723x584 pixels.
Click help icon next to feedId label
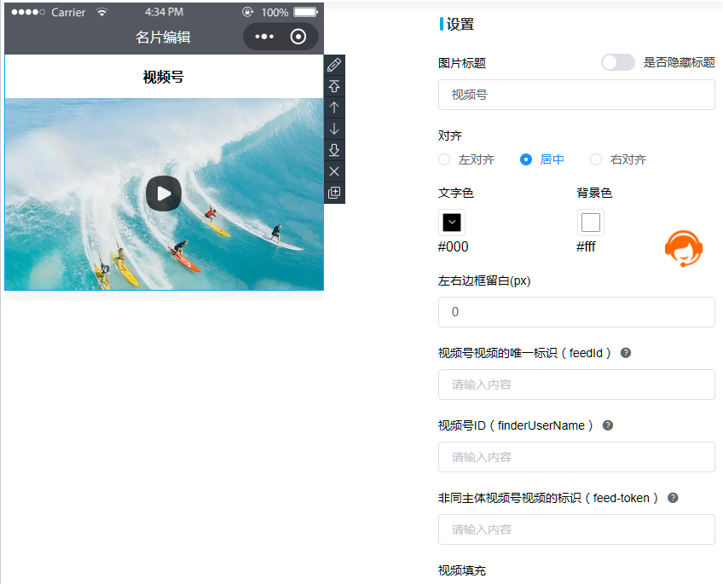click(x=626, y=353)
